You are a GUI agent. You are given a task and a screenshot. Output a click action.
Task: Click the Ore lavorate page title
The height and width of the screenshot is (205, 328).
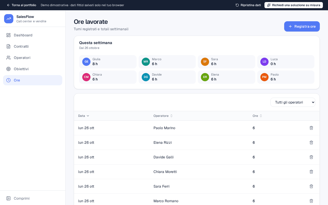pos(91,22)
